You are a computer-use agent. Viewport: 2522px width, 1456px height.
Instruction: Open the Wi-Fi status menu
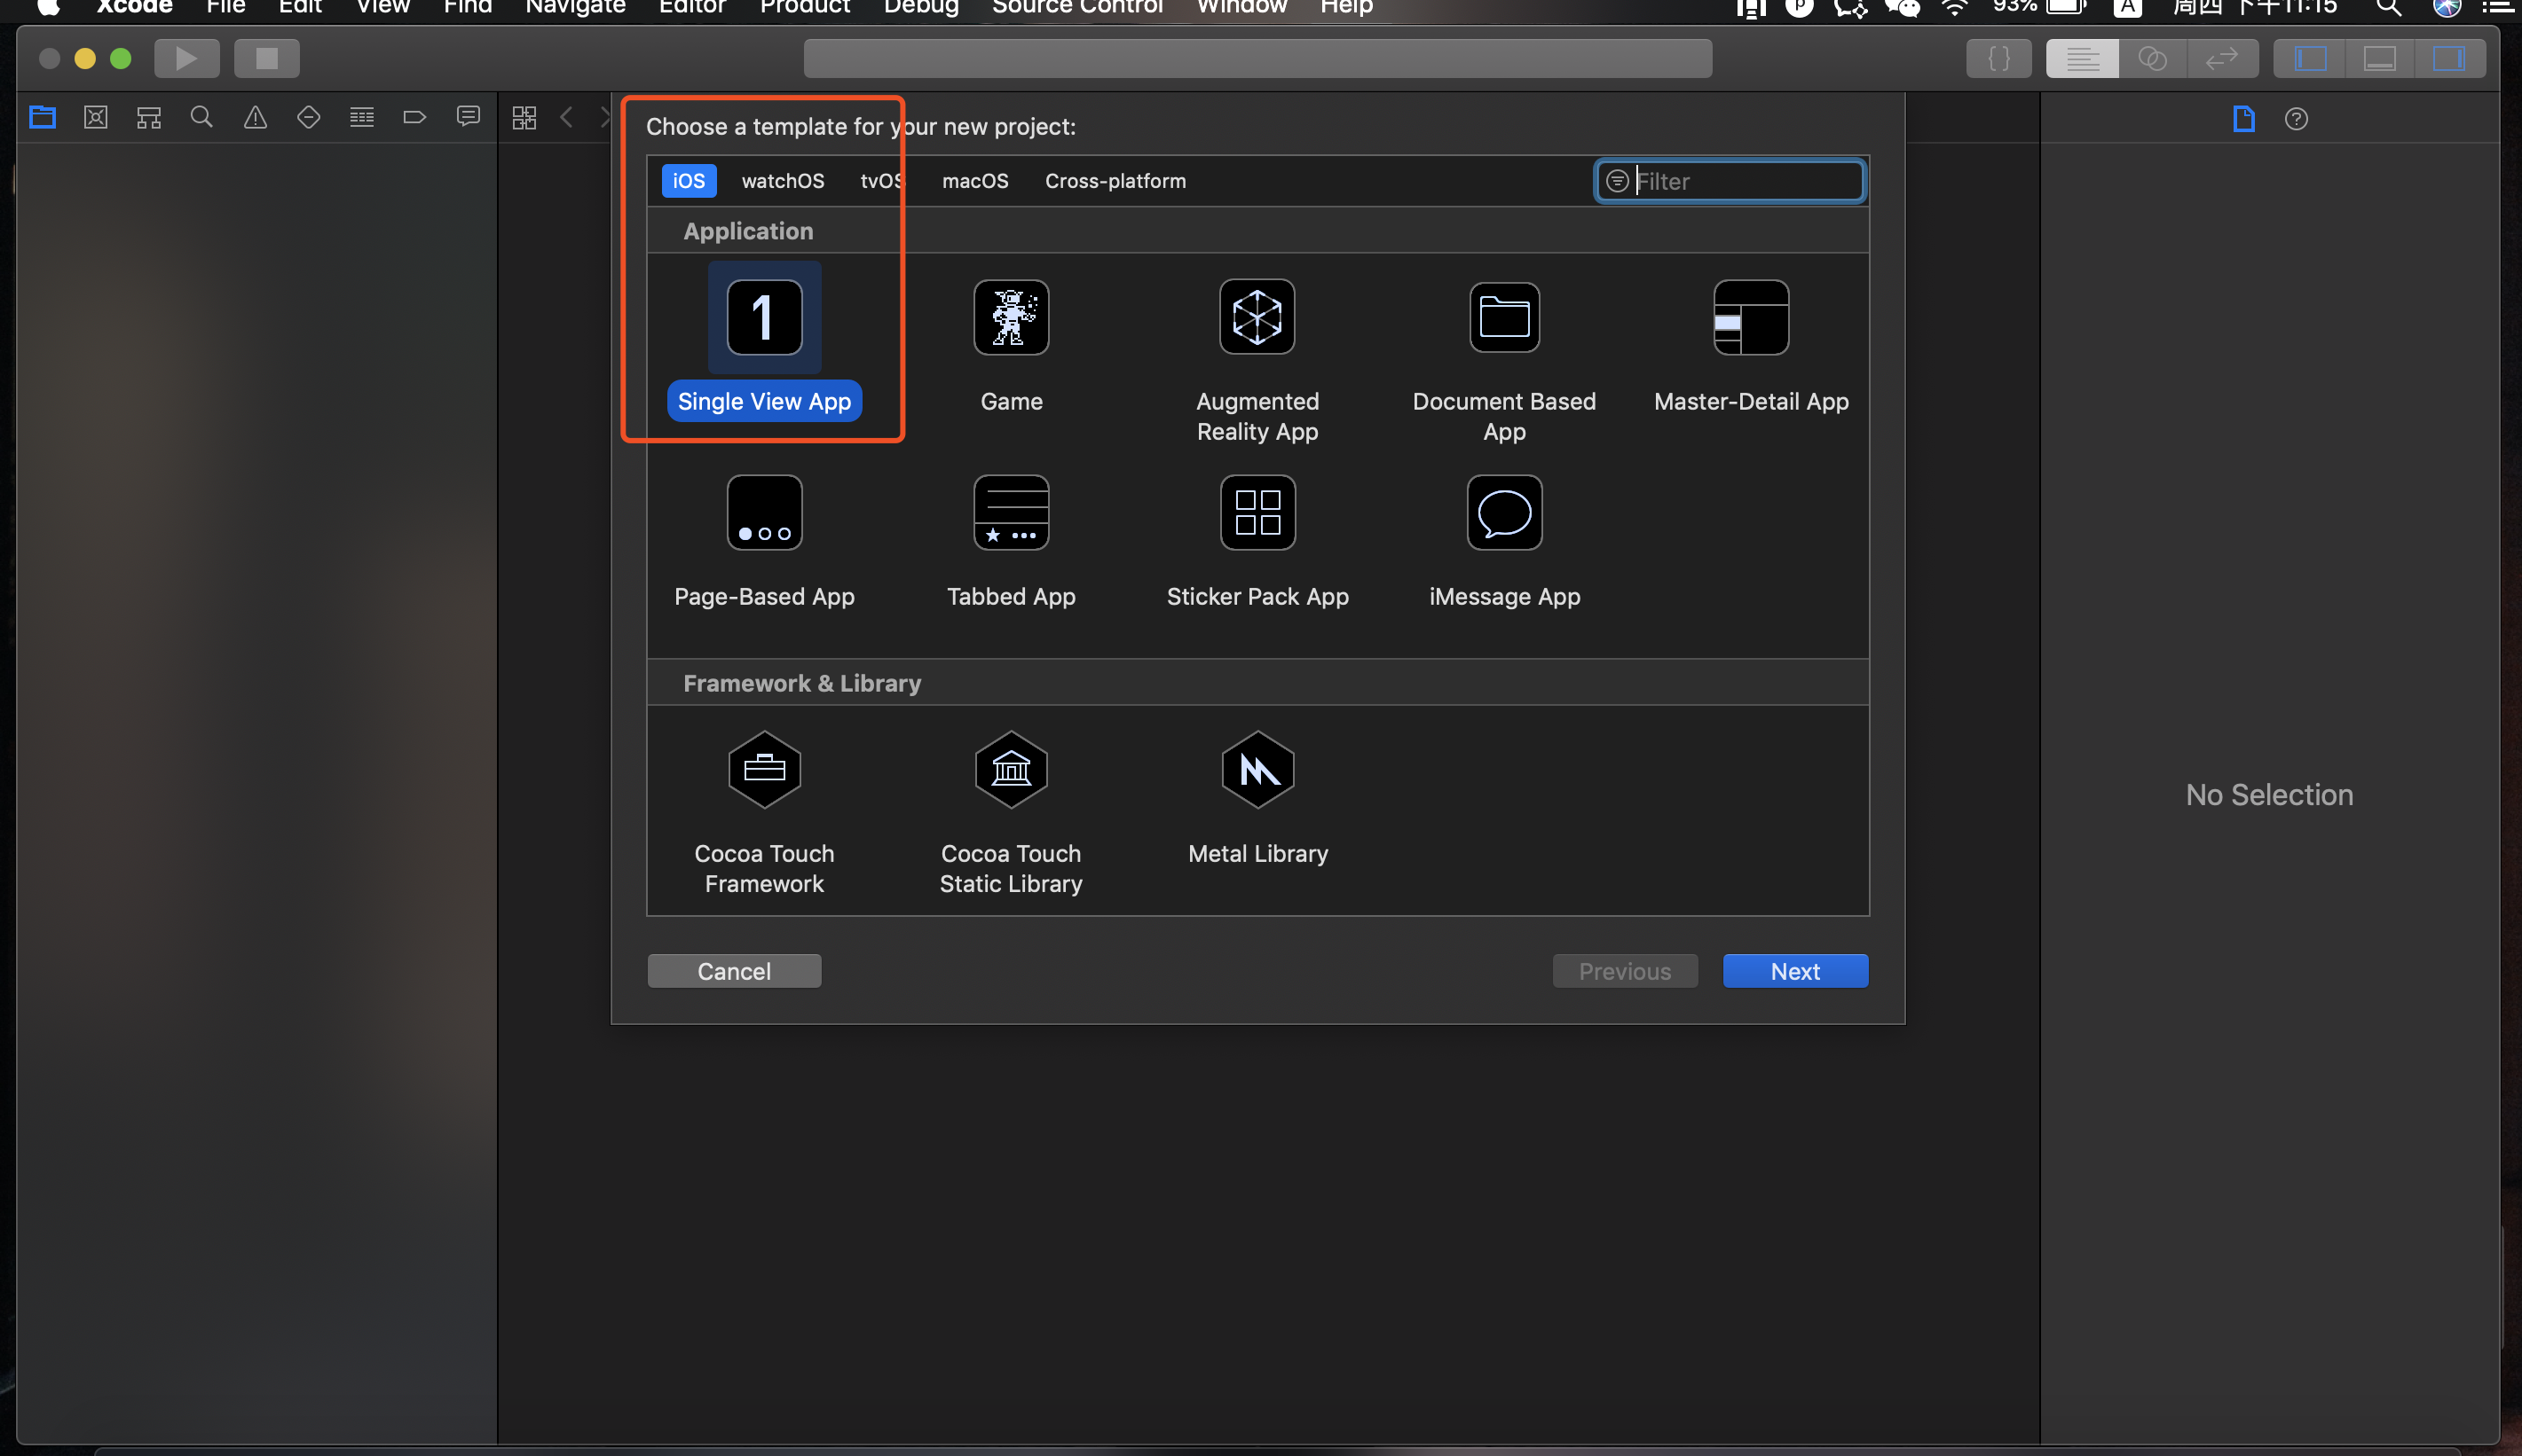coord(1953,7)
